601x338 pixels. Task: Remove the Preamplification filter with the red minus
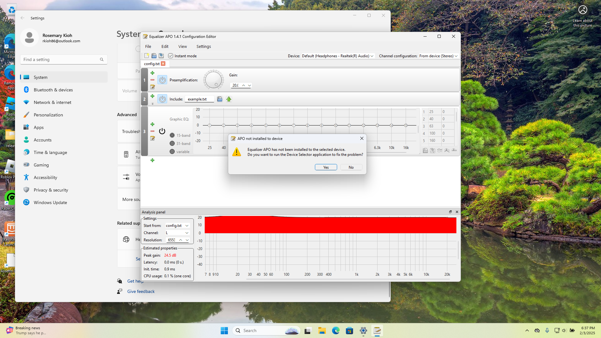tap(152, 80)
